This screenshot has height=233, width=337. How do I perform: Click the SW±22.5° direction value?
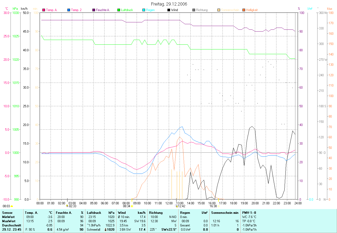(169, 230)
